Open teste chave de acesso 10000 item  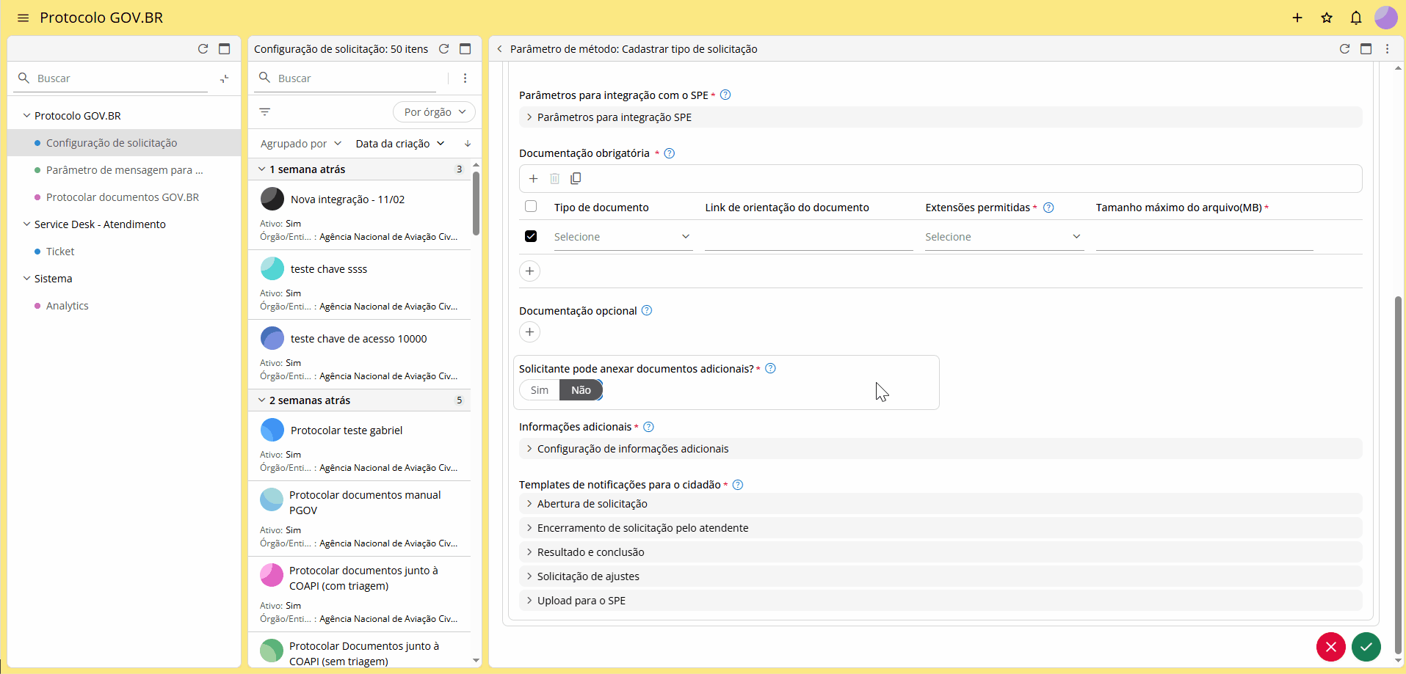360,355
